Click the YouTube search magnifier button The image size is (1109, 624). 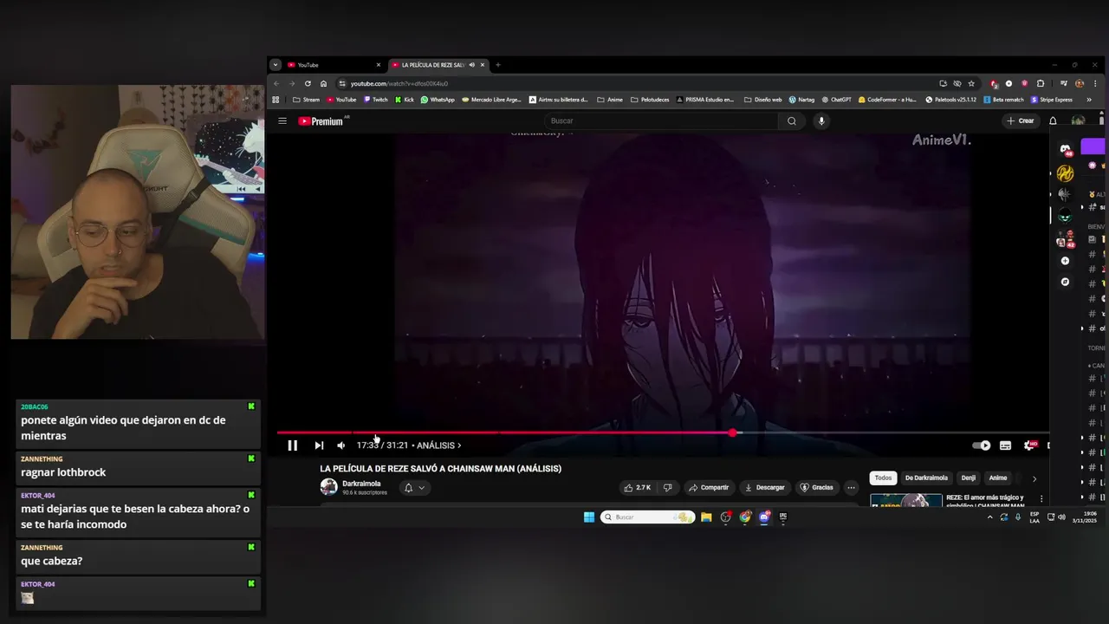click(x=791, y=121)
